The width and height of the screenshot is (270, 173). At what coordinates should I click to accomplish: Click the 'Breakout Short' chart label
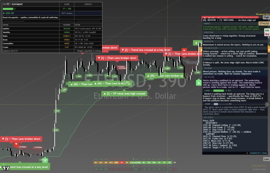coord(263,14)
